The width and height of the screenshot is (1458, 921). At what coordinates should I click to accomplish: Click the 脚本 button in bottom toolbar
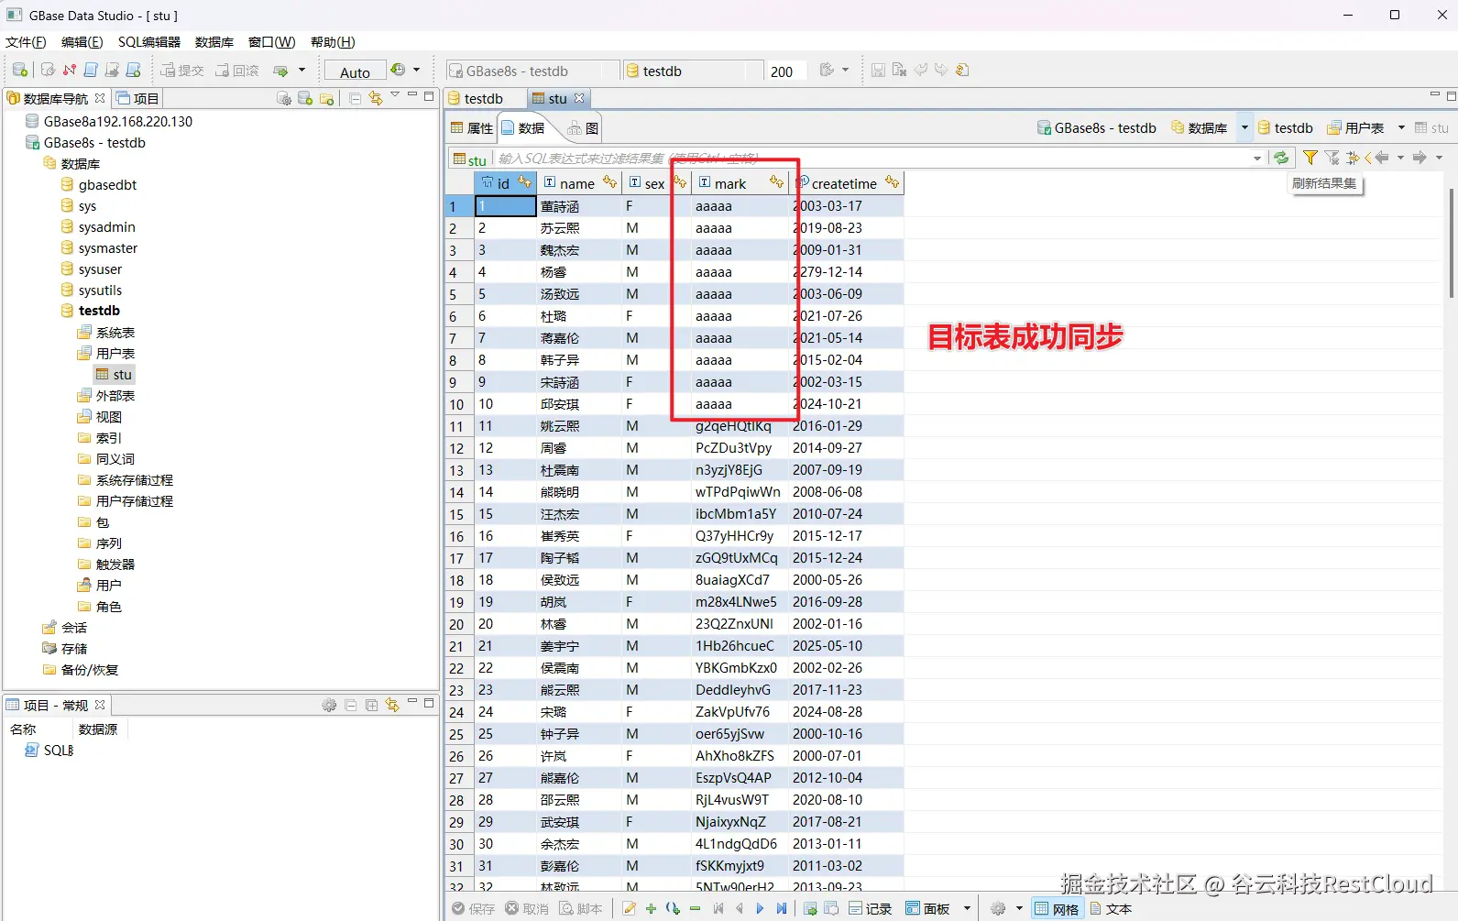click(x=581, y=909)
